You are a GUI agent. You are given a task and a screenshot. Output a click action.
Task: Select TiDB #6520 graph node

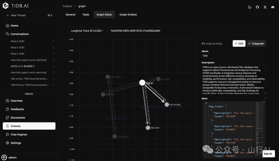(x=115, y=136)
